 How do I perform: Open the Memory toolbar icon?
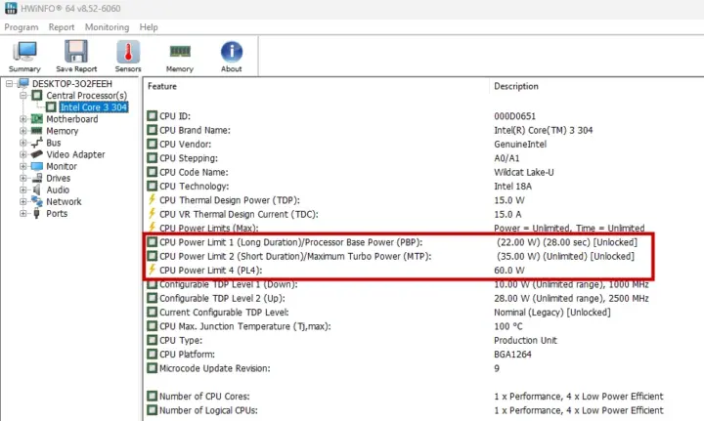point(180,56)
